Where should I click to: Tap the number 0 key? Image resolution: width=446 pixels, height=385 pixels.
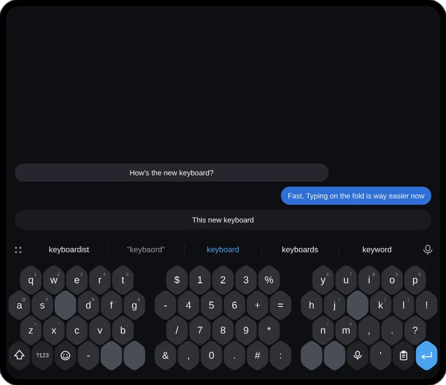pos(211,355)
